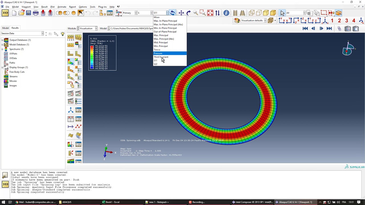Open the Visualization defaults dropdown
Image resolution: width=365 pixels, height=205 pixels.
pos(265,20)
